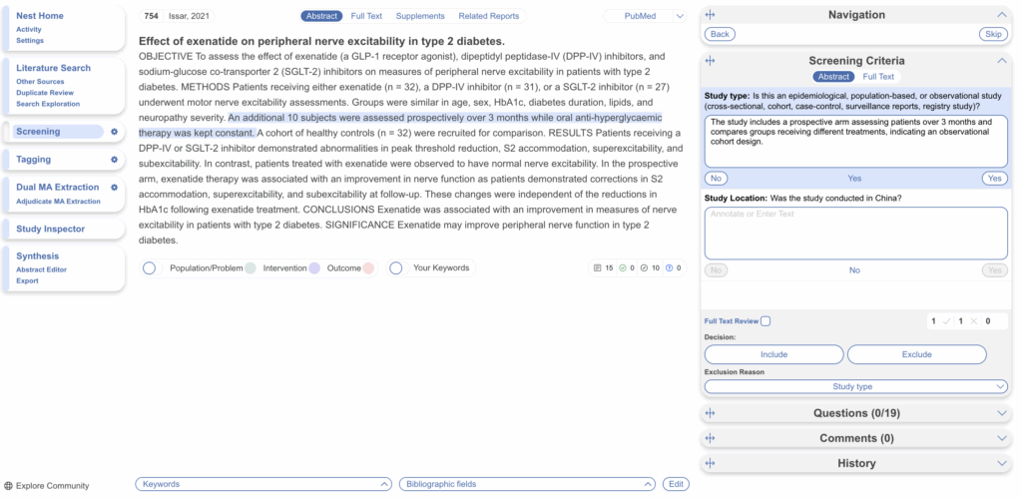This screenshot has height=498, width=1022.
Task: Tick the Full Text Review checkbox
Action: [x=766, y=321]
